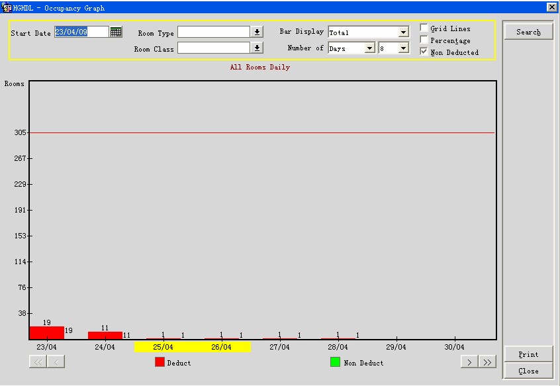560x386 pixels.
Task: Jump back with the double left arrow
Action: pyautogui.click(x=38, y=362)
